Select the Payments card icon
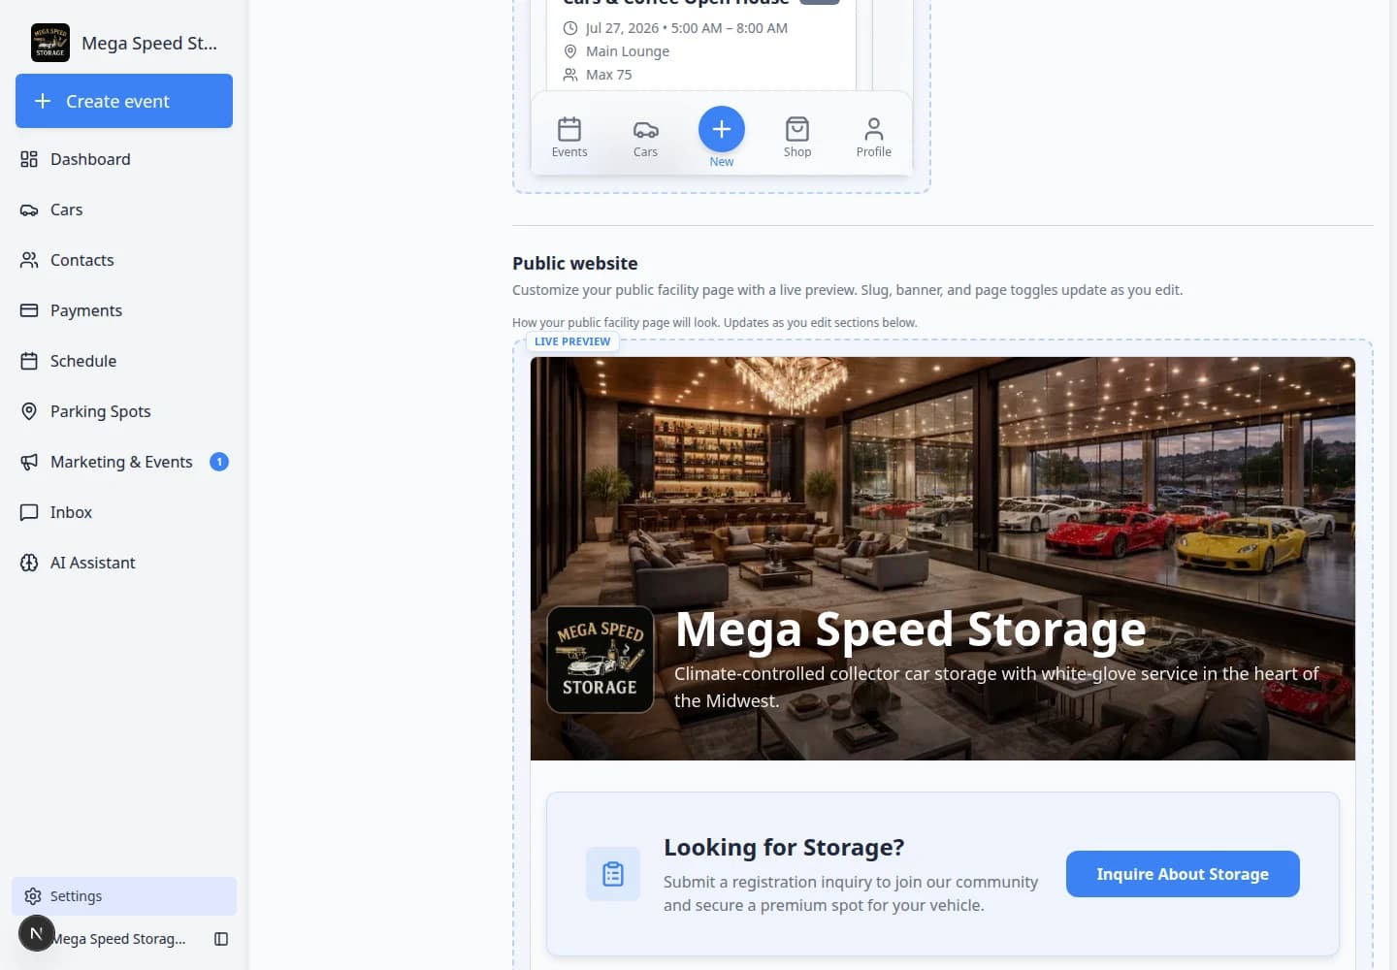 pyautogui.click(x=29, y=310)
